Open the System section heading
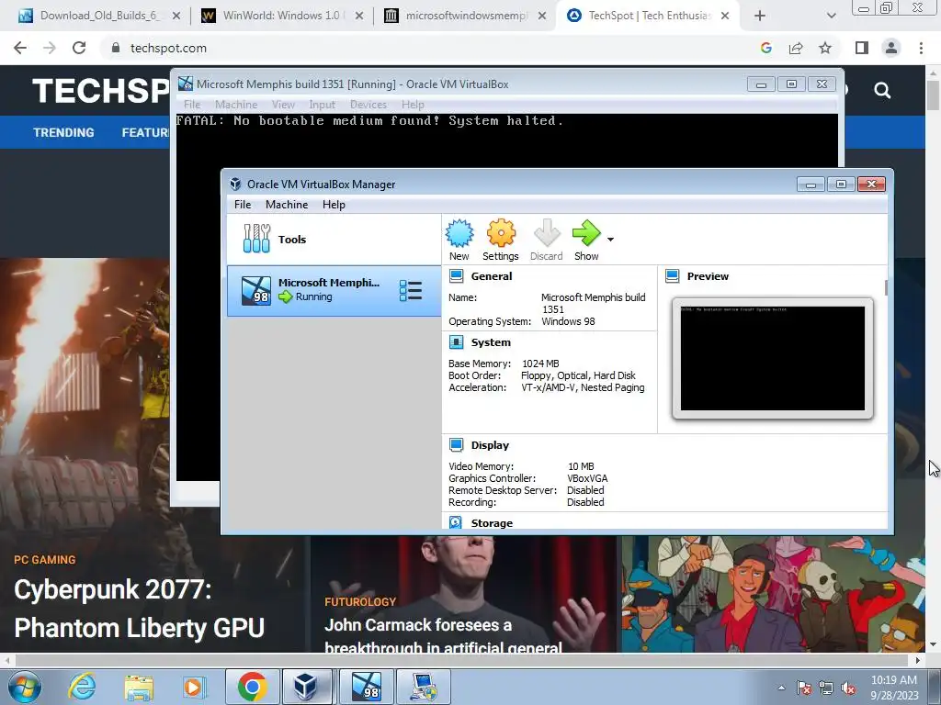 pyautogui.click(x=491, y=342)
